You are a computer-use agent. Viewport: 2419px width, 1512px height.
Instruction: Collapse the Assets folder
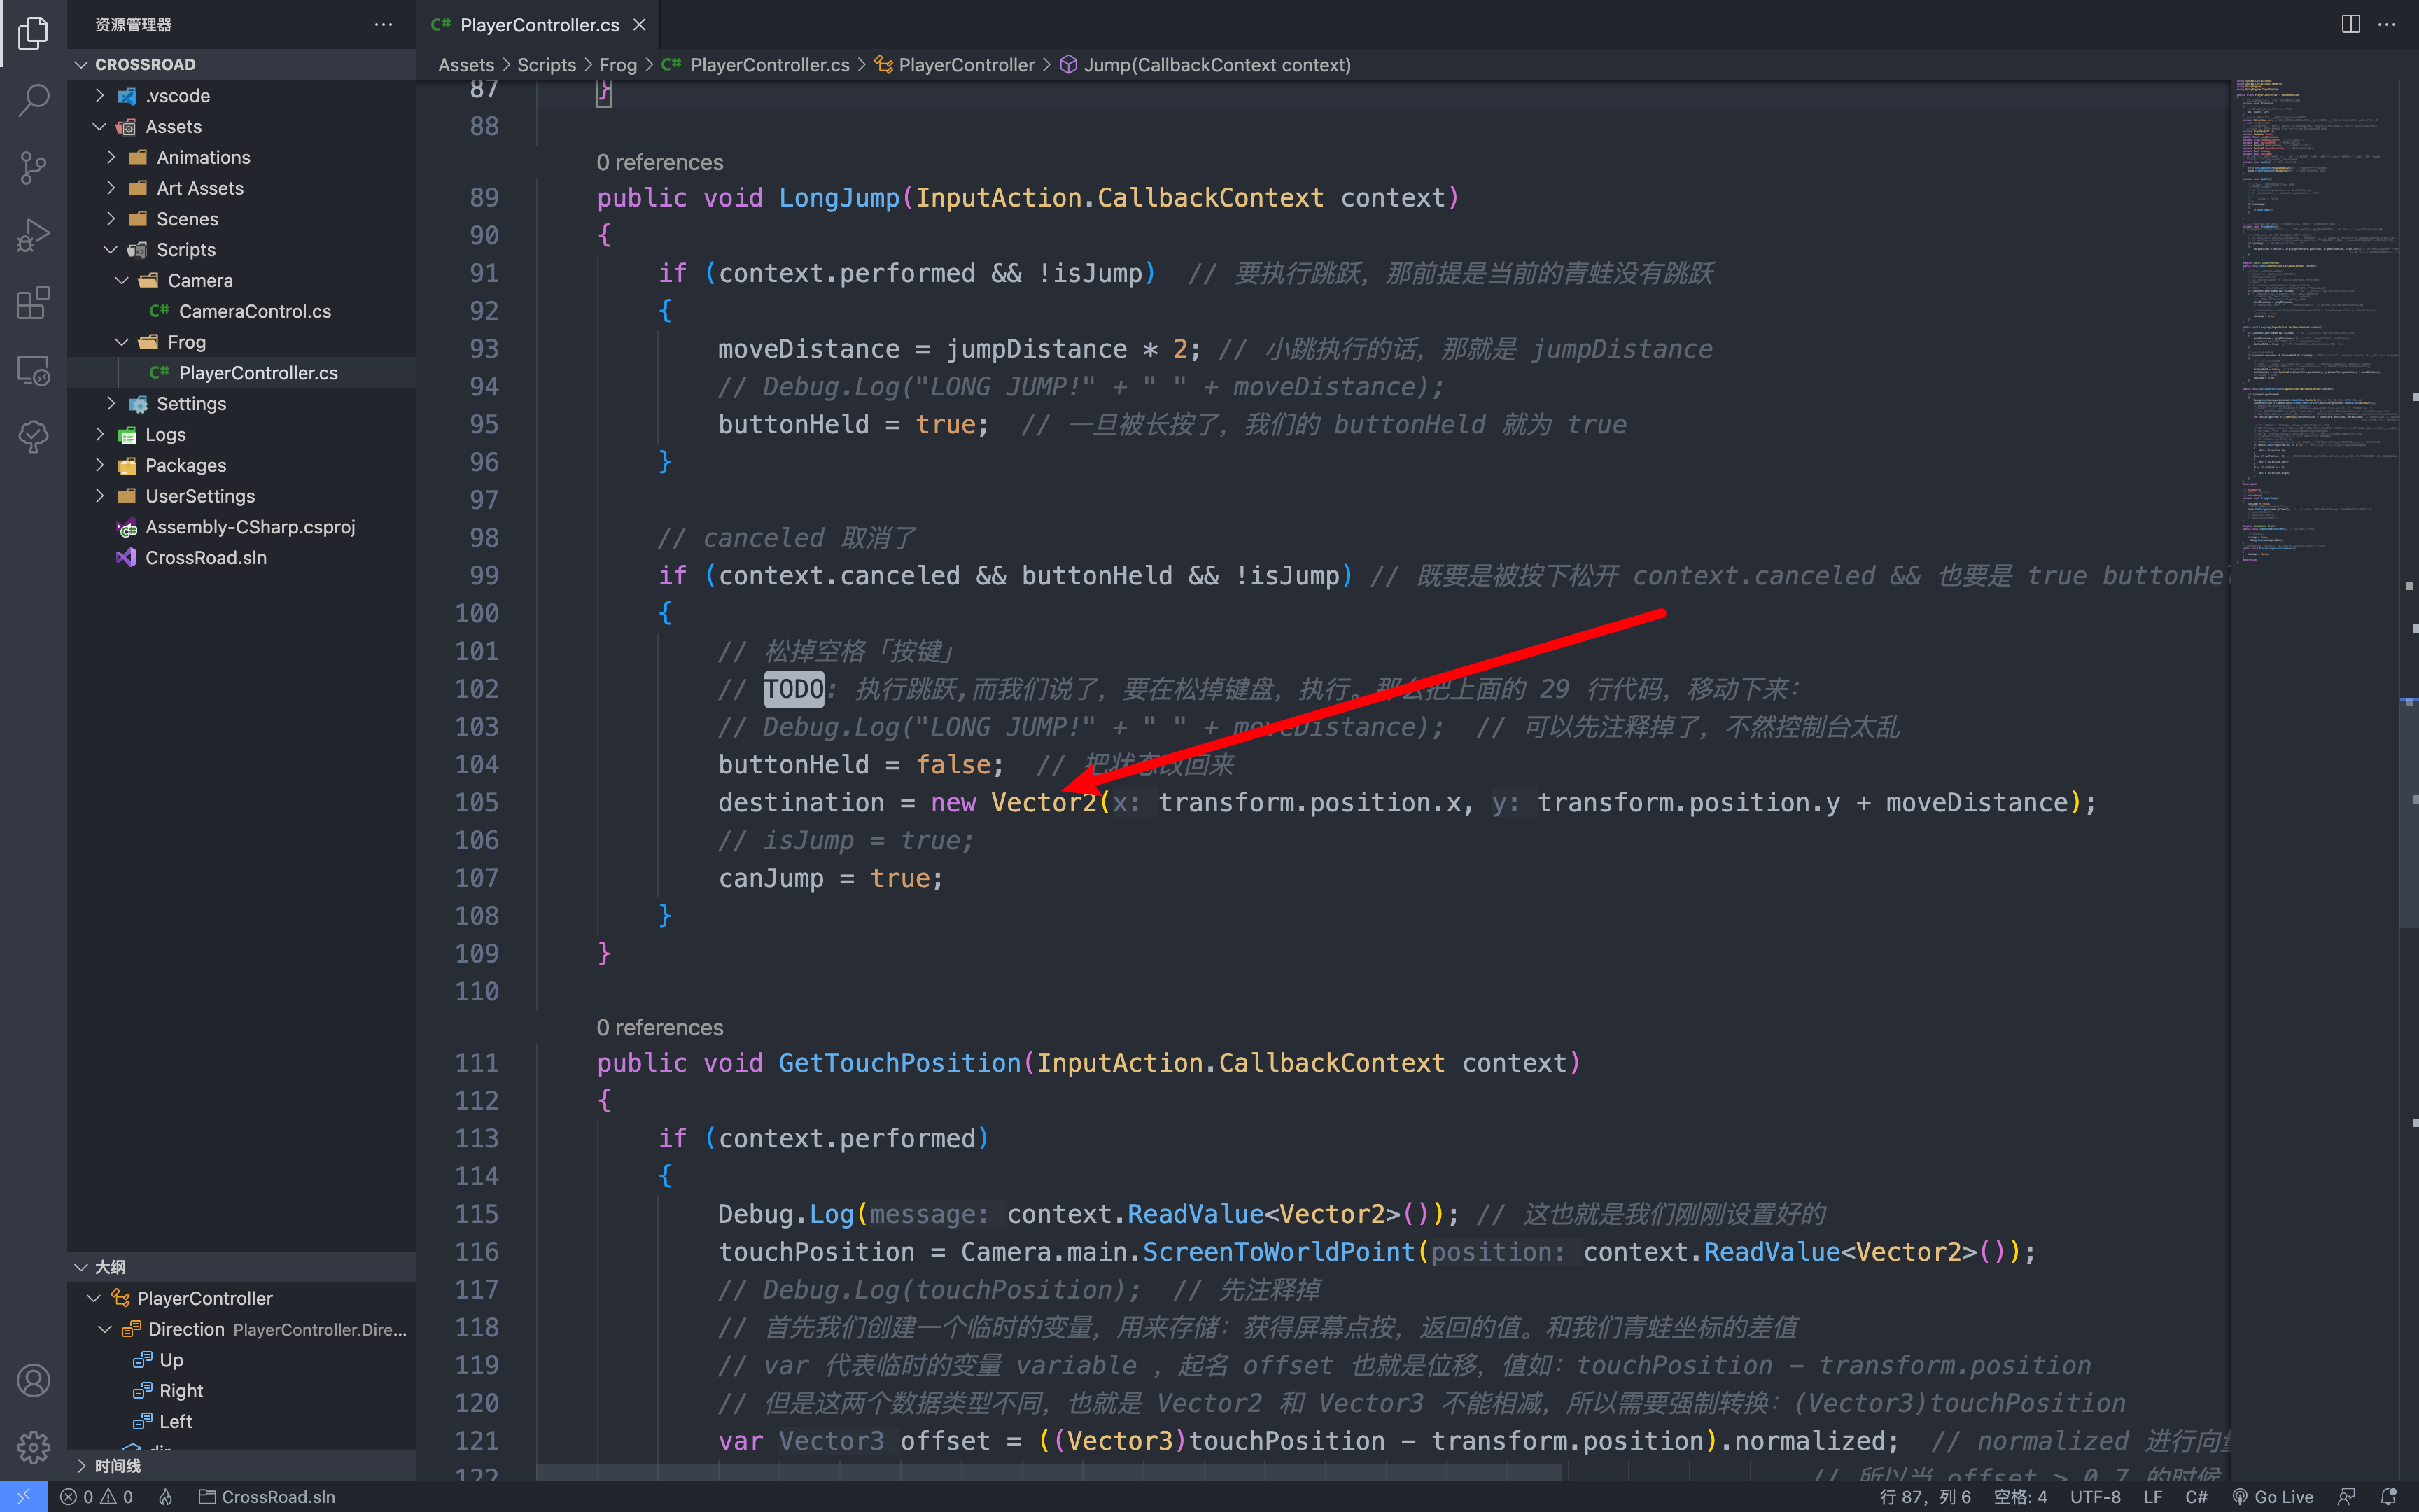(x=100, y=127)
